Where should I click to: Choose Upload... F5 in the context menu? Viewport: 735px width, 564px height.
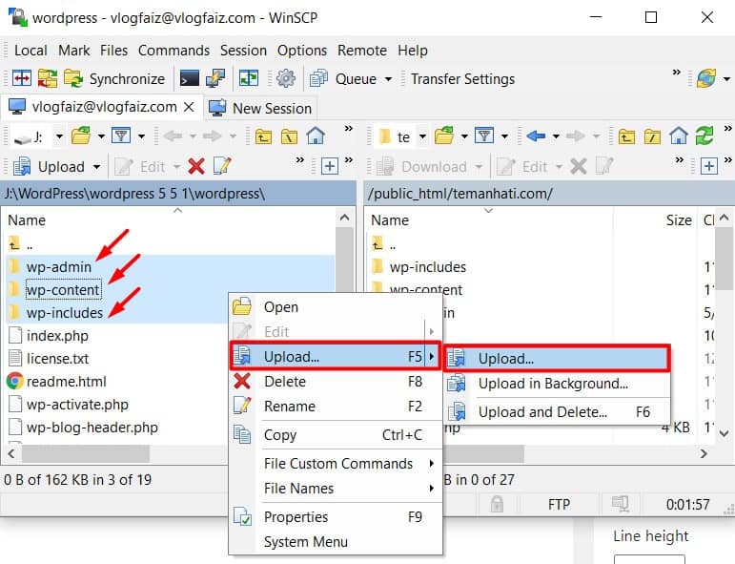(x=336, y=357)
